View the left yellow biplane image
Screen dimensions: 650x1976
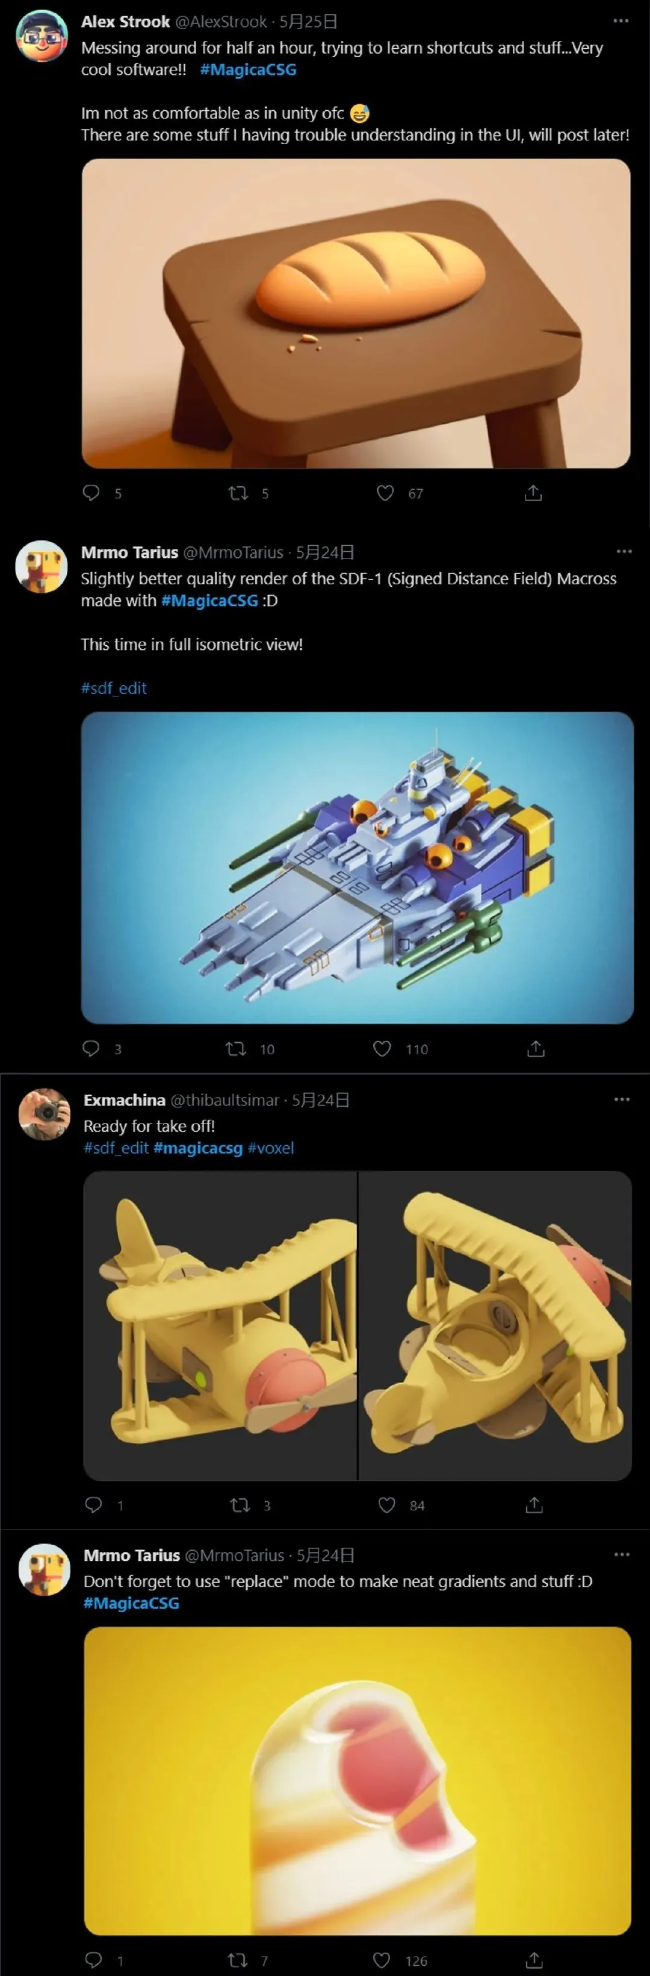coord(220,1325)
